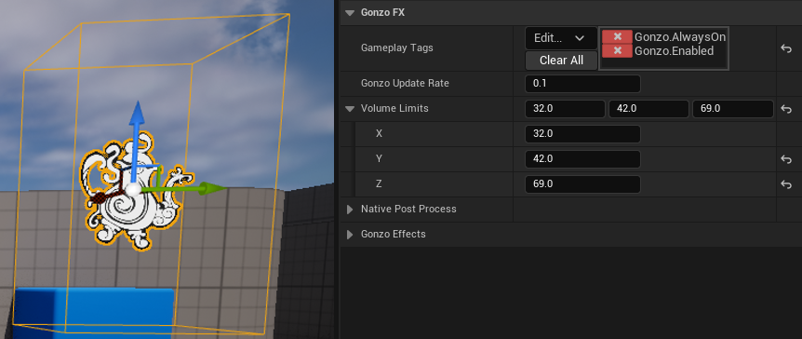The height and width of the screenshot is (339, 802).
Task: Click the white gizmo center sphere
Action: coord(133,190)
